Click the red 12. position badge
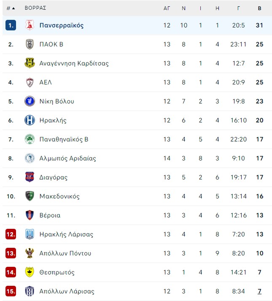Image resolution: width=272 pixels, height=301 pixels. (x=11, y=234)
